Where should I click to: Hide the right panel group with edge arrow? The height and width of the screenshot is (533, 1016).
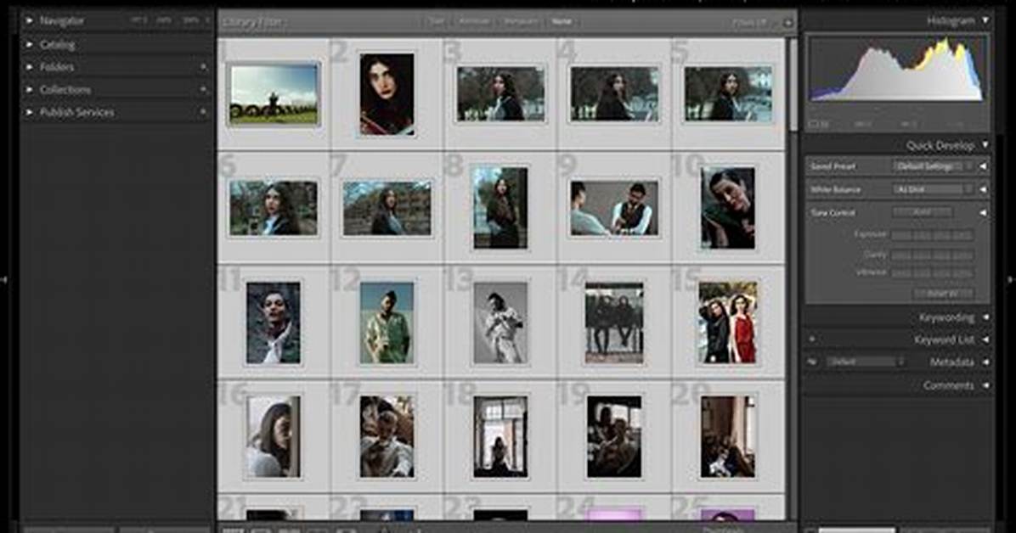click(1009, 280)
